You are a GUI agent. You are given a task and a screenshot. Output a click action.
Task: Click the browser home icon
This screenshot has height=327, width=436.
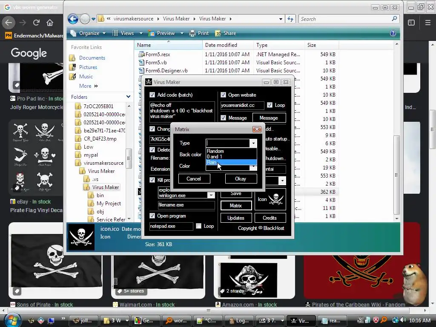pyautogui.click(x=50, y=23)
